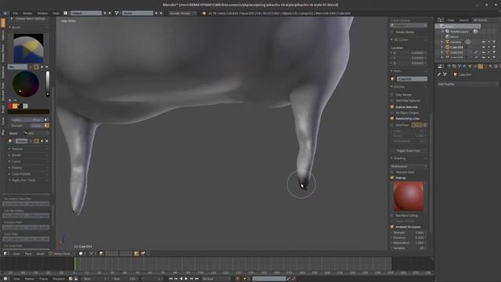The image size is (501, 282).
Task: Toggle Render Border checkbox
Action: click(392, 32)
